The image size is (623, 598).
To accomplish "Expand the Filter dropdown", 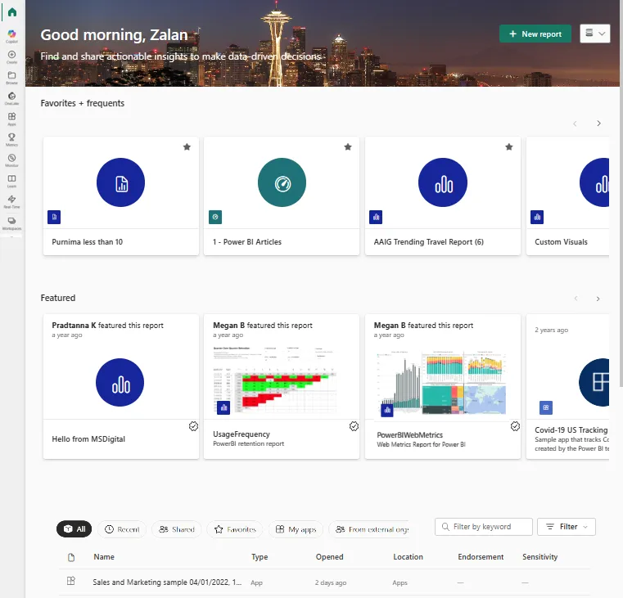I will [567, 527].
